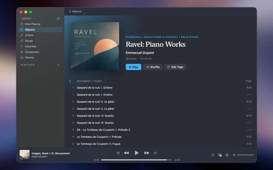Viewport: 273px width, 170px height.
Task: Sort by the TIME column header
Action: point(249,81)
